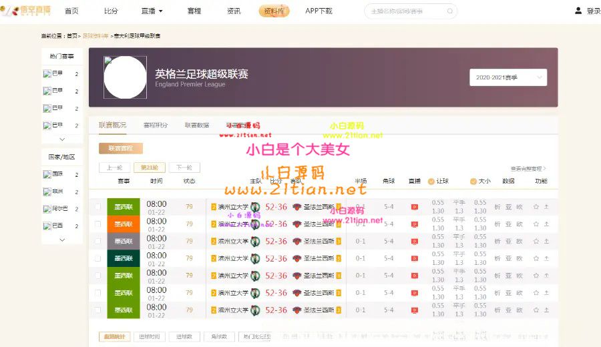Open 赛程 in the top navigation
Image resolution: width=601 pixels, height=347 pixels.
pos(194,11)
